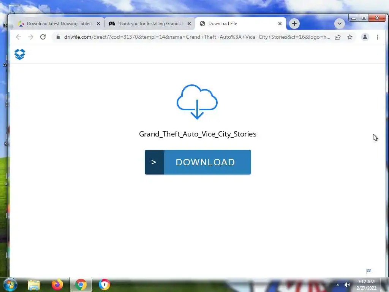This screenshot has width=389, height=292.
Task: Click the dark arrow section of Download button
Action: [x=154, y=162]
